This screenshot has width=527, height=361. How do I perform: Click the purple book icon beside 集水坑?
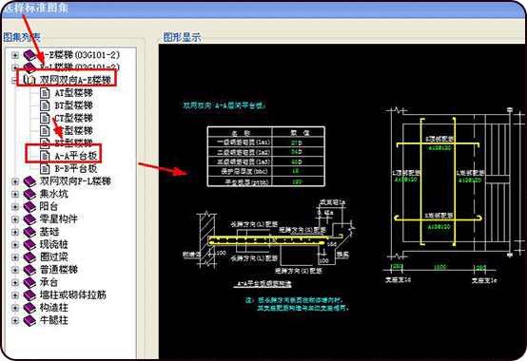(x=29, y=194)
